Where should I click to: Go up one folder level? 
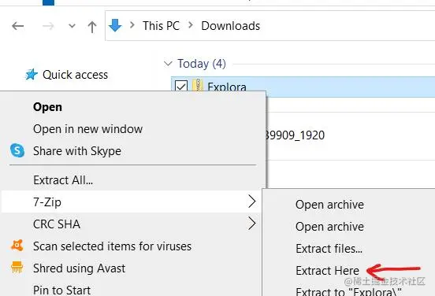coord(92,27)
